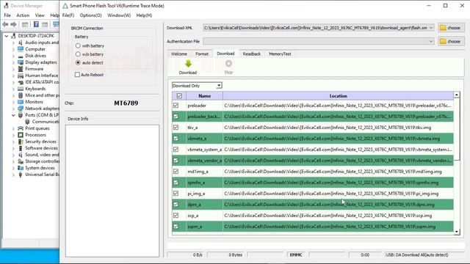Screen dimensions: 470x264
Task: Open the Authentication File dropdown arrow
Action: point(431,41)
